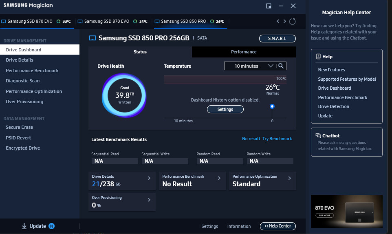Click the blue N notification badge

(51, 226)
